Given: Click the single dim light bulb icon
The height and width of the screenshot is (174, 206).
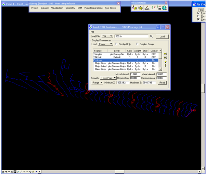Looking at the screenshot, I should (166, 65).
